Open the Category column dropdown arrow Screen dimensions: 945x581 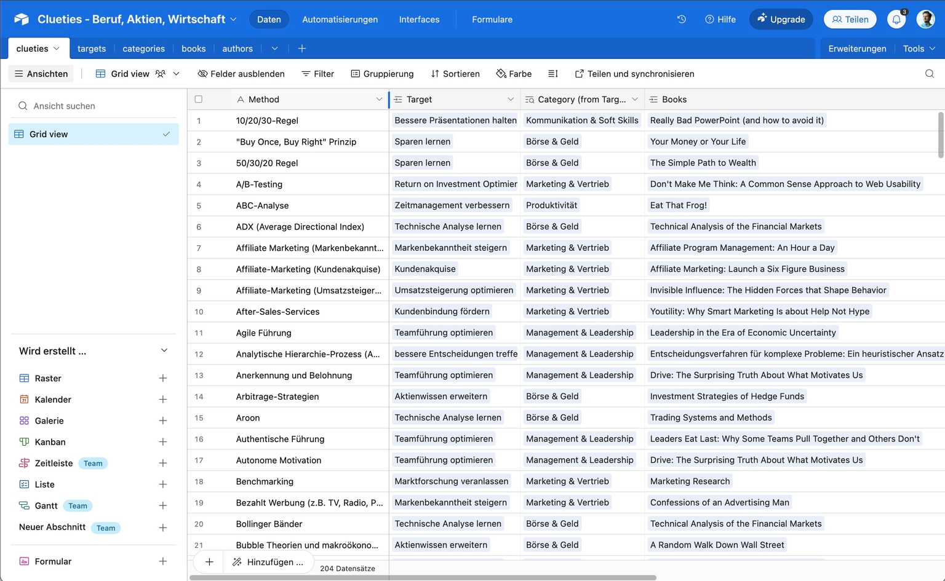pyautogui.click(x=635, y=99)
